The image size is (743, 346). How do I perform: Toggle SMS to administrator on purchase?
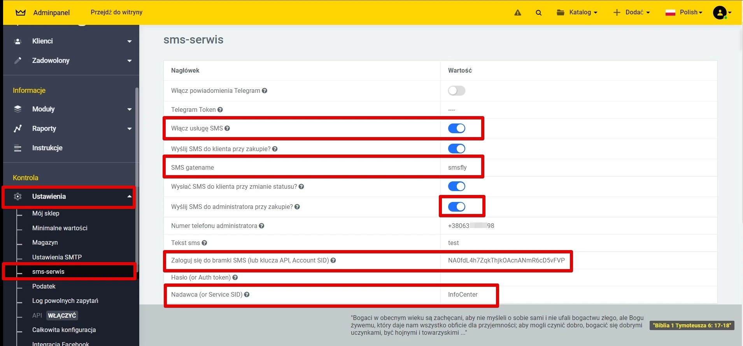[456, 207]
